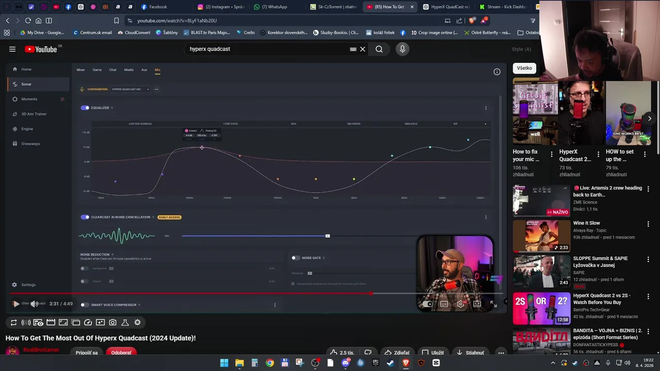This screenshot has height=371, width=660.
Task: Switch to the Sk-CzTorrent browser tab
Action: (333, 7)
